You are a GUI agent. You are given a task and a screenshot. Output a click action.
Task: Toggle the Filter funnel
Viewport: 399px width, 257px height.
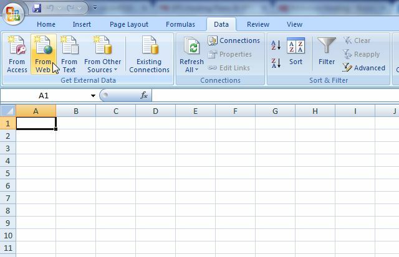click(x=327, y=51)
